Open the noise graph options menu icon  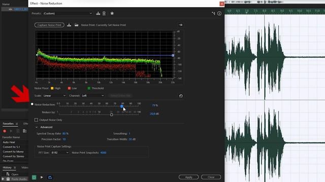pyautogui.click(x=181, y=25)
